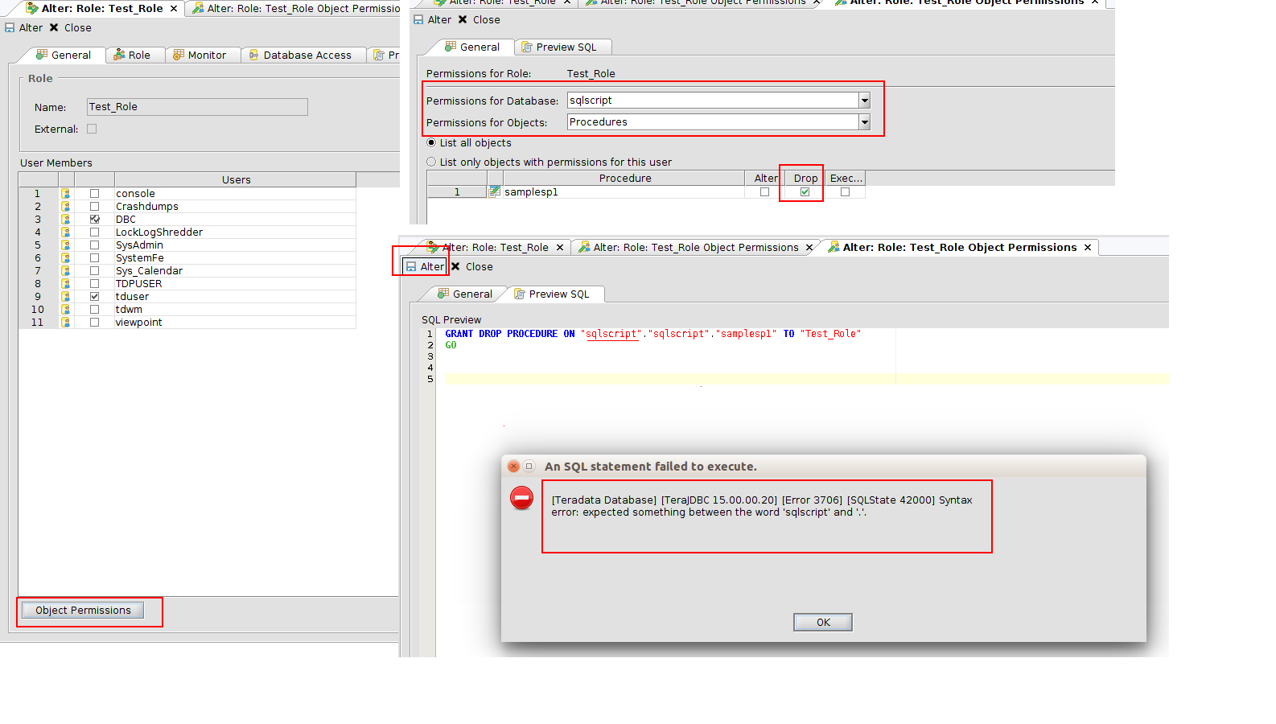The image size is (1276, 724).
Task: Select middle Object Permissions tab in lower panel
Action: pyautogui.click(x=696, y=248)
